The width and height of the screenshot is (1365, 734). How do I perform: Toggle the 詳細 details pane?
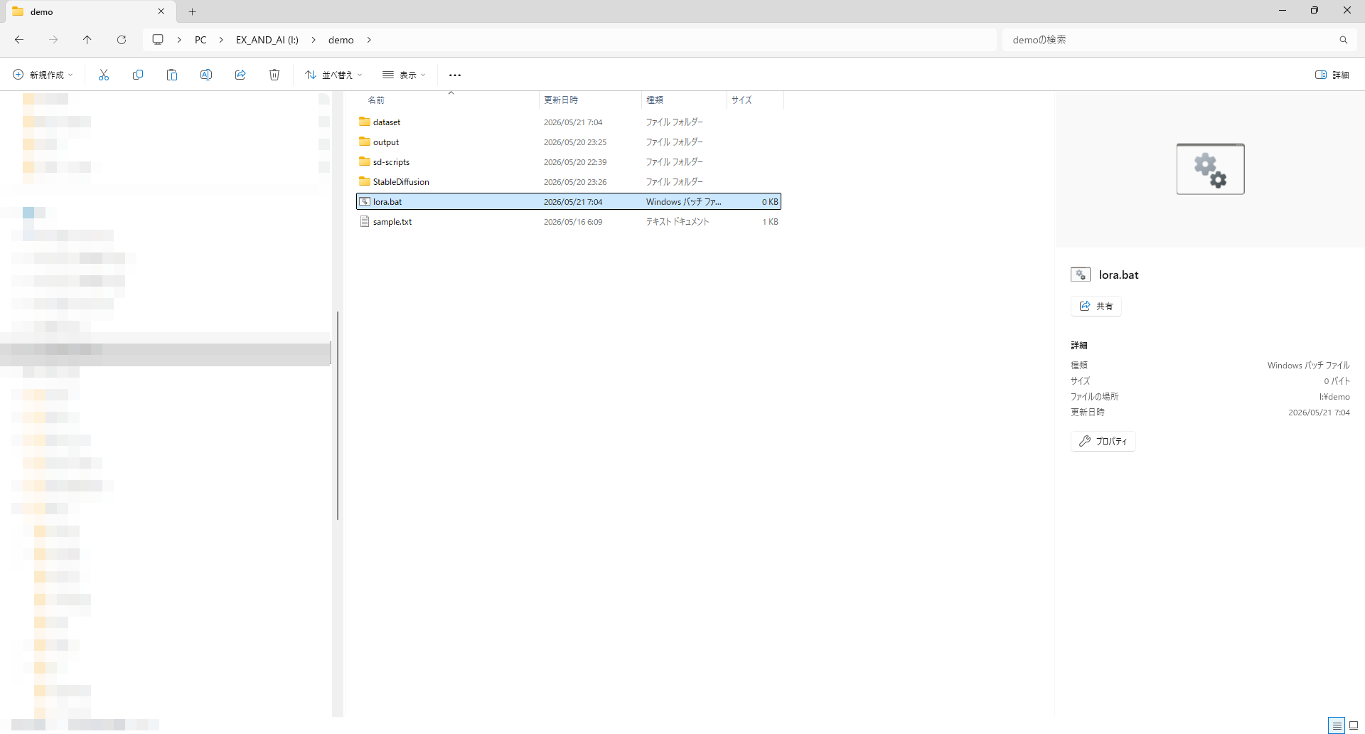coord(1332,75)
